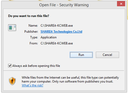Click the 'Open File - Security Warning' title bar

click(64, 5)
